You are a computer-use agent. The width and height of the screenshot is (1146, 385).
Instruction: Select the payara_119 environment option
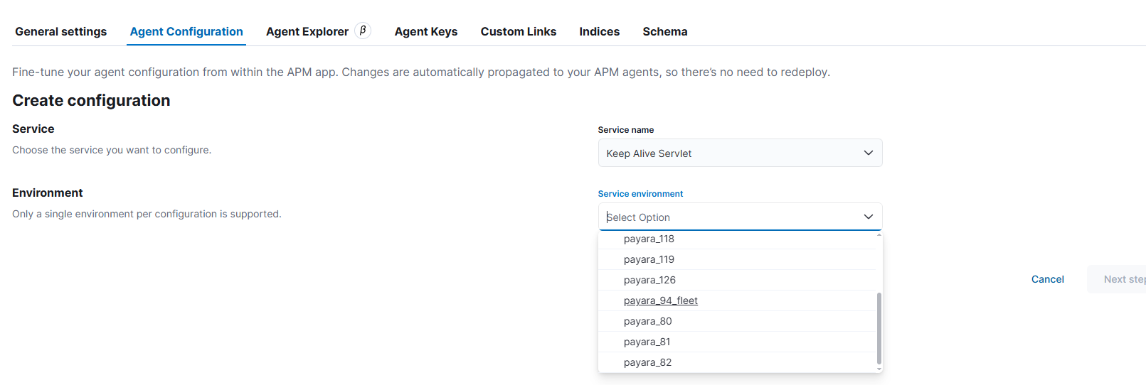pyautogui.click(x=649, y=259)
